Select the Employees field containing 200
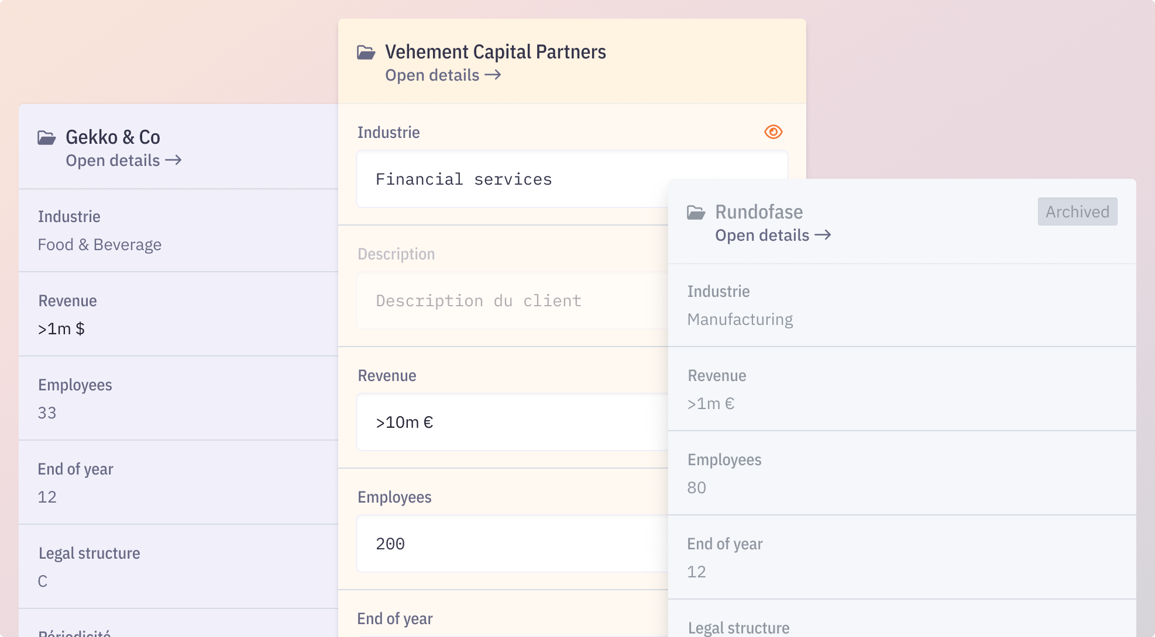 513,544
